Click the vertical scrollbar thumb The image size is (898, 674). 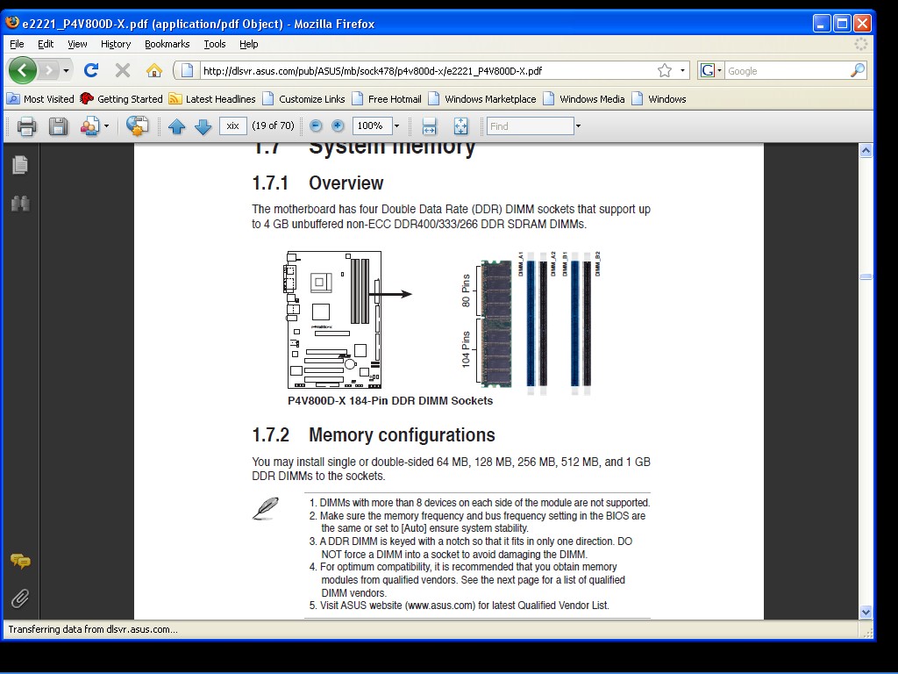pyautogui.click(x=866, y=276)
